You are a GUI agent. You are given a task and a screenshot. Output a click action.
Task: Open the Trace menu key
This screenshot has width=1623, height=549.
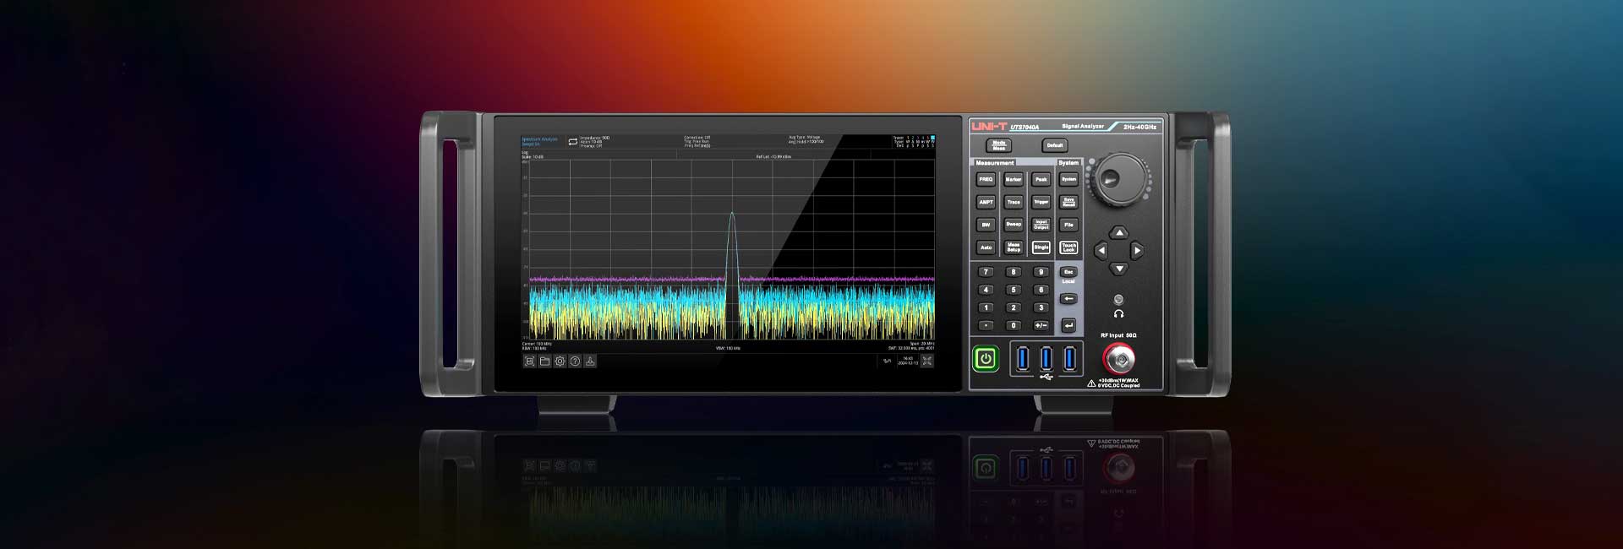pos(1014,202)
